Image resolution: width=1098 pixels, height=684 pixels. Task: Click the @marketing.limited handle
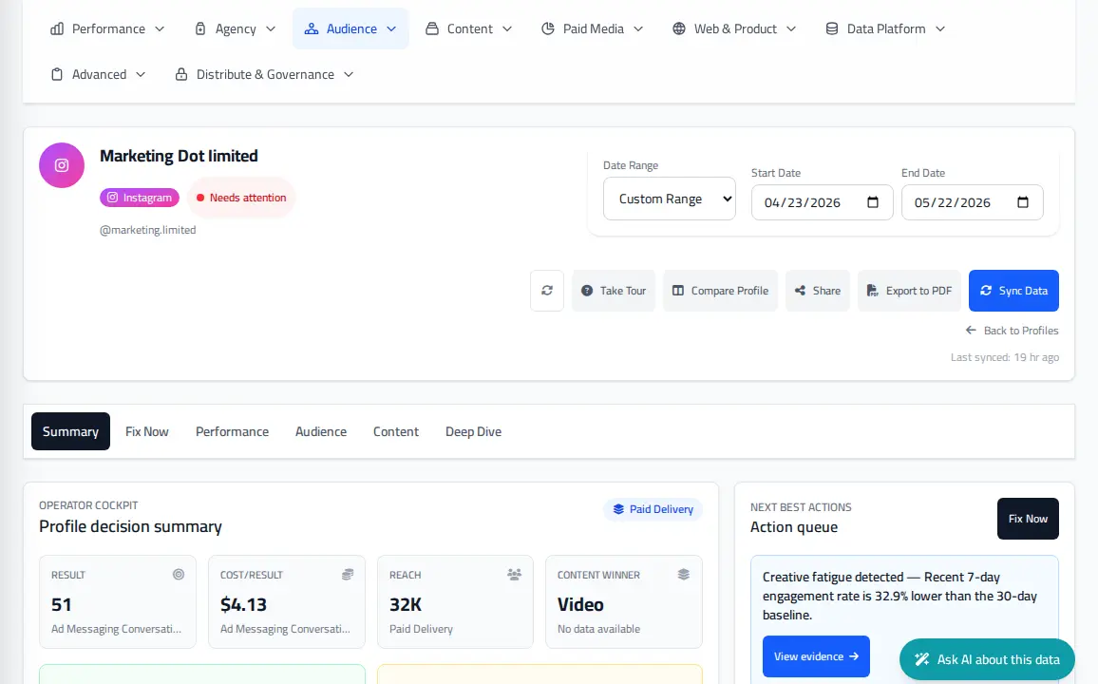[148, 230]
